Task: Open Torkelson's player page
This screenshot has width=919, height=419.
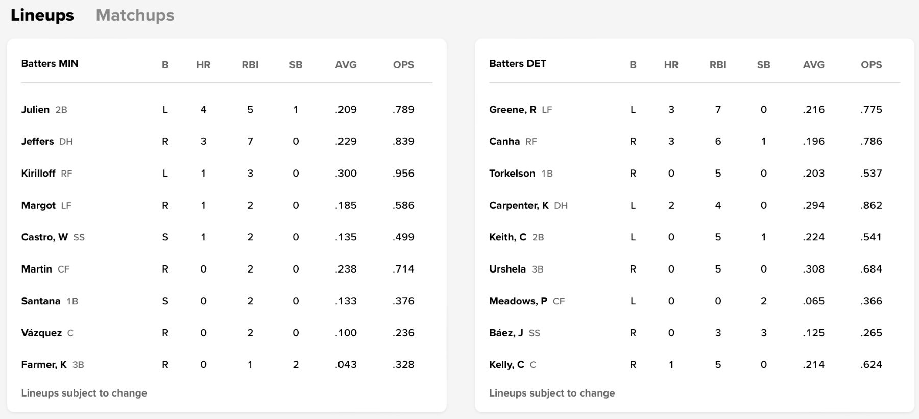Action: (x=512, y=174)
